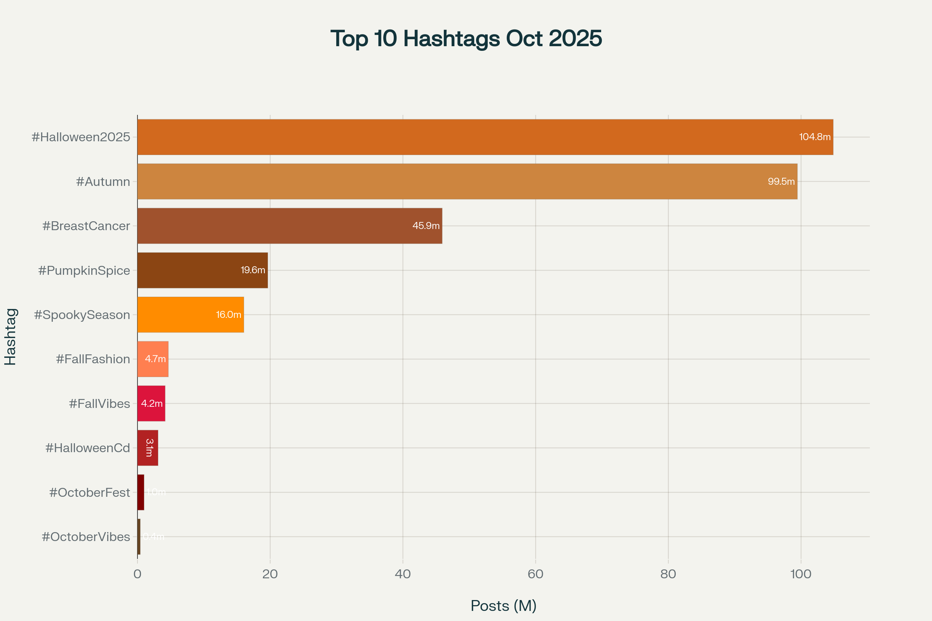The height and width of the screenshot is (621, 932).
Task: Click the #SpookySeason axis label
Action: pos(82,315)
